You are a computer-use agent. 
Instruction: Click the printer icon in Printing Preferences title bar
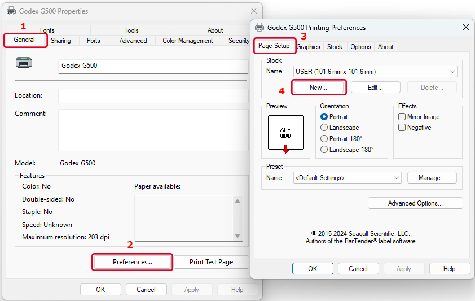pyautogui.click(x=260, y=27)
